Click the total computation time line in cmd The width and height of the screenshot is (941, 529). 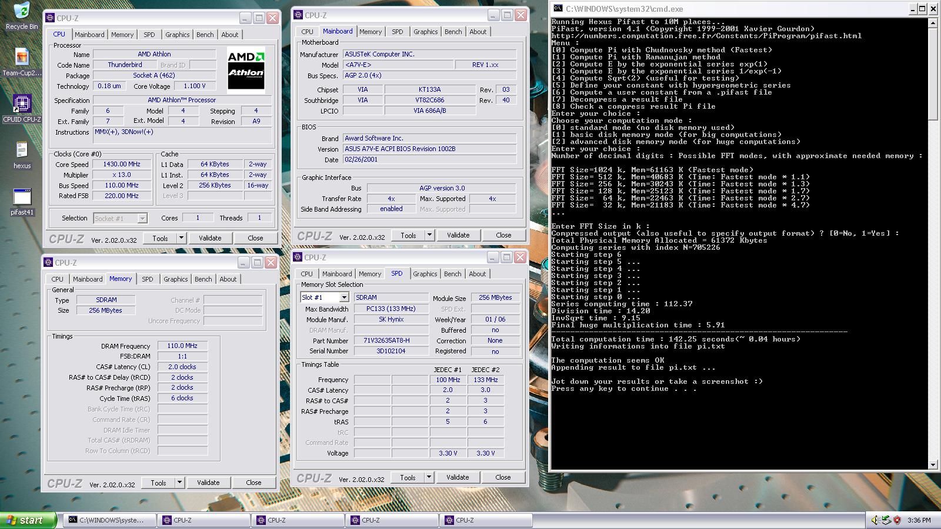tap(676, 339)
